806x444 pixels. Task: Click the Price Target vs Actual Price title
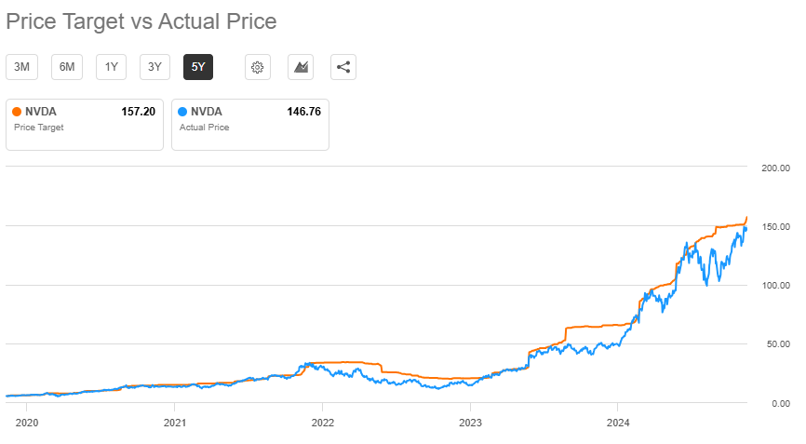tap(141, 20)
